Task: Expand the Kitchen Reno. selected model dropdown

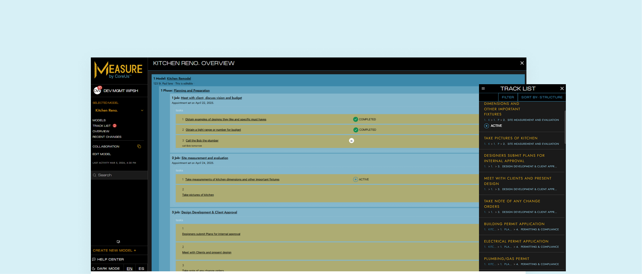Action: (142, 111)
